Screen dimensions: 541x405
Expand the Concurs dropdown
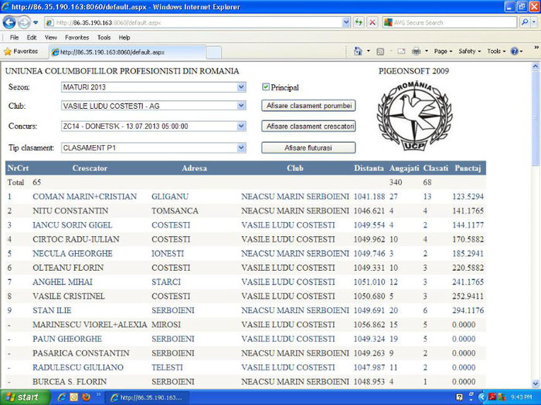[x=241, y=126]
